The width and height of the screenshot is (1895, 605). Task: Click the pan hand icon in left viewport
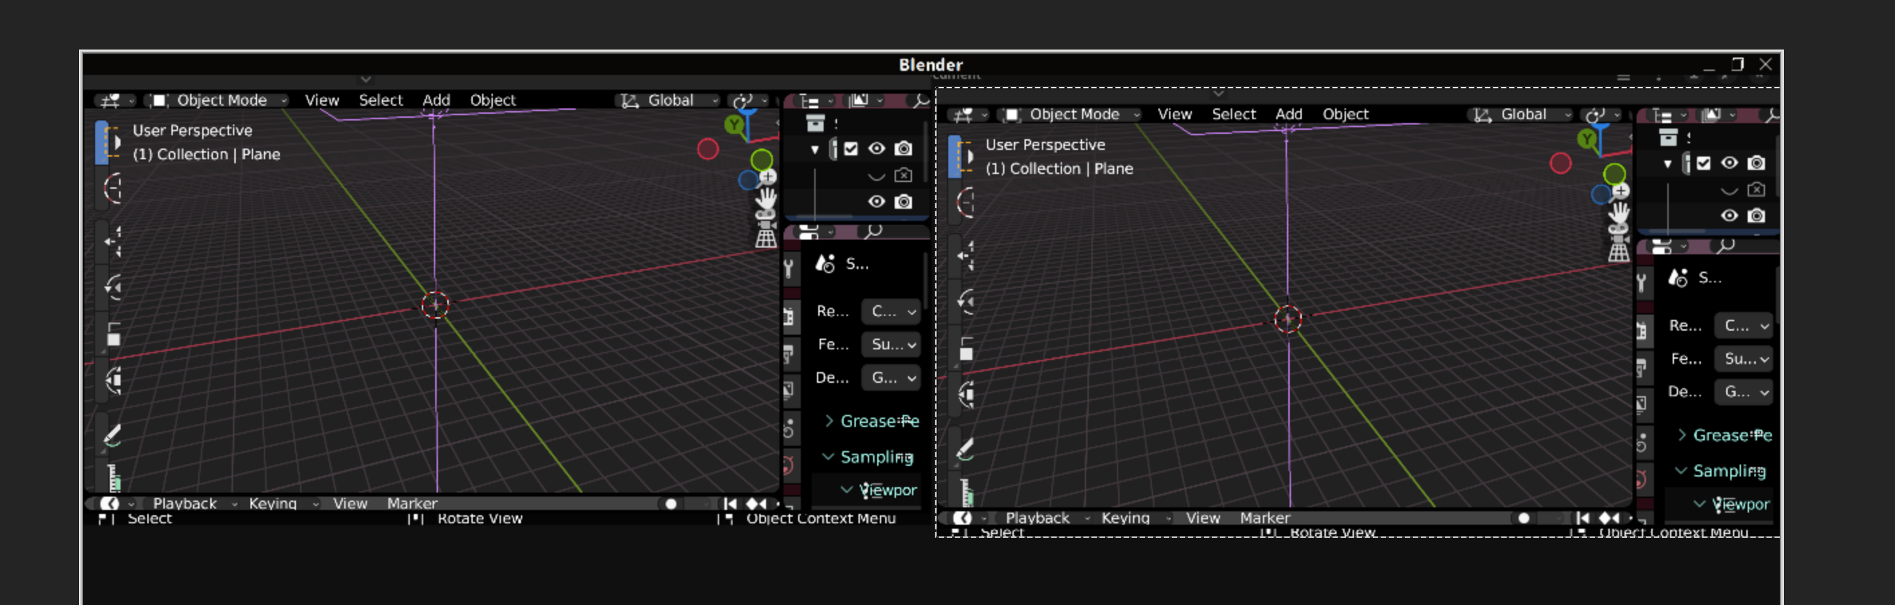click(767, 197)
